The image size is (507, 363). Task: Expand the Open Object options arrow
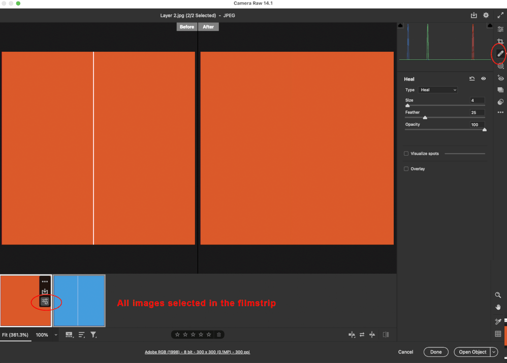(494, 352)
